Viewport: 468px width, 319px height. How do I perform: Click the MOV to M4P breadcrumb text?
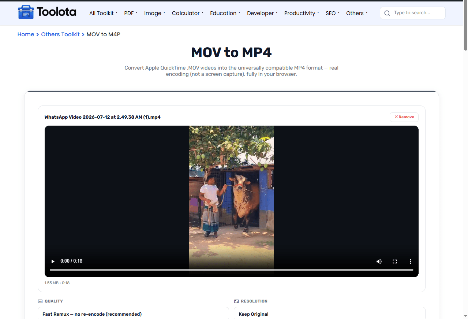pyautogui.click(x=103, y=34)
